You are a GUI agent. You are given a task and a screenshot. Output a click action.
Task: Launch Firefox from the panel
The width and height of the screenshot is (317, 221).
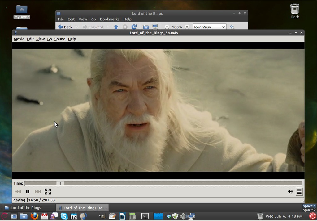point(34,216)
